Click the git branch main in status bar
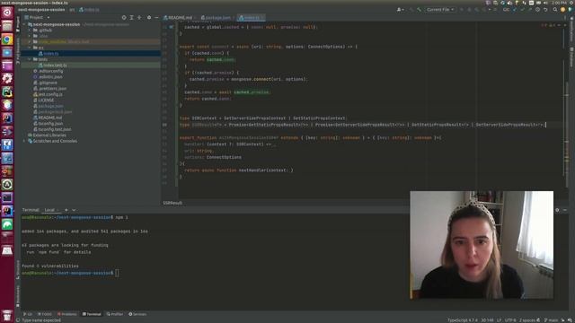575x323 pixels. point(551,320)
